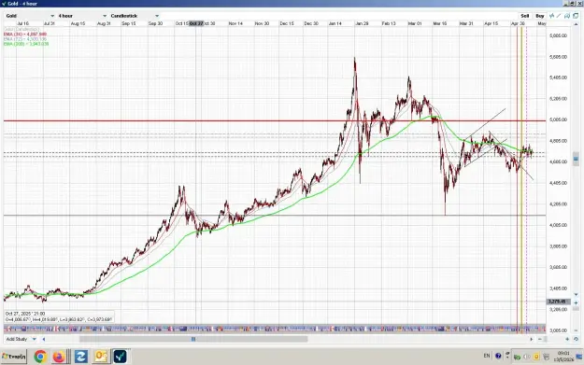Click the 3,279.46 price marker label
This screenshot has height=365, width=584.
point(557,302)
